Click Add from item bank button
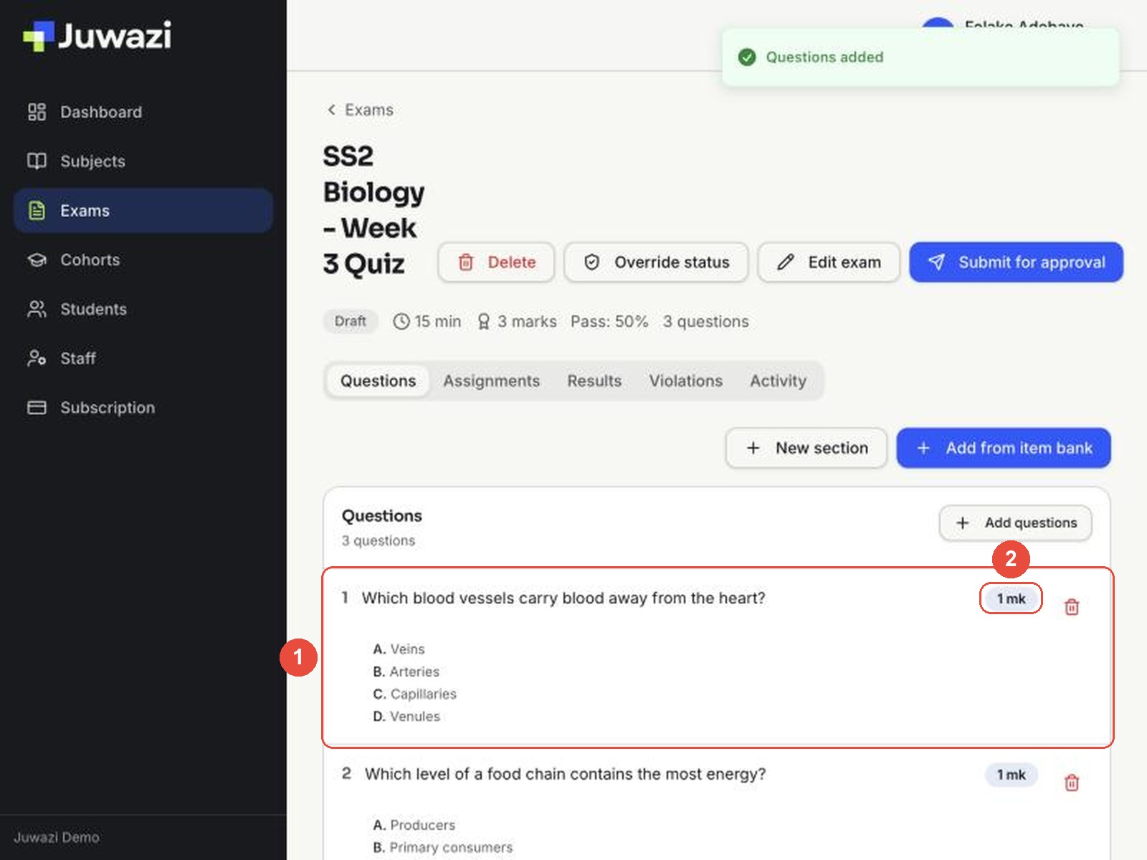Screen dimensions: 1147x860 [1004, 448]
